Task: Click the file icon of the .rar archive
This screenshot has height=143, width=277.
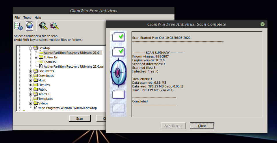Action: tap(41, 66)
